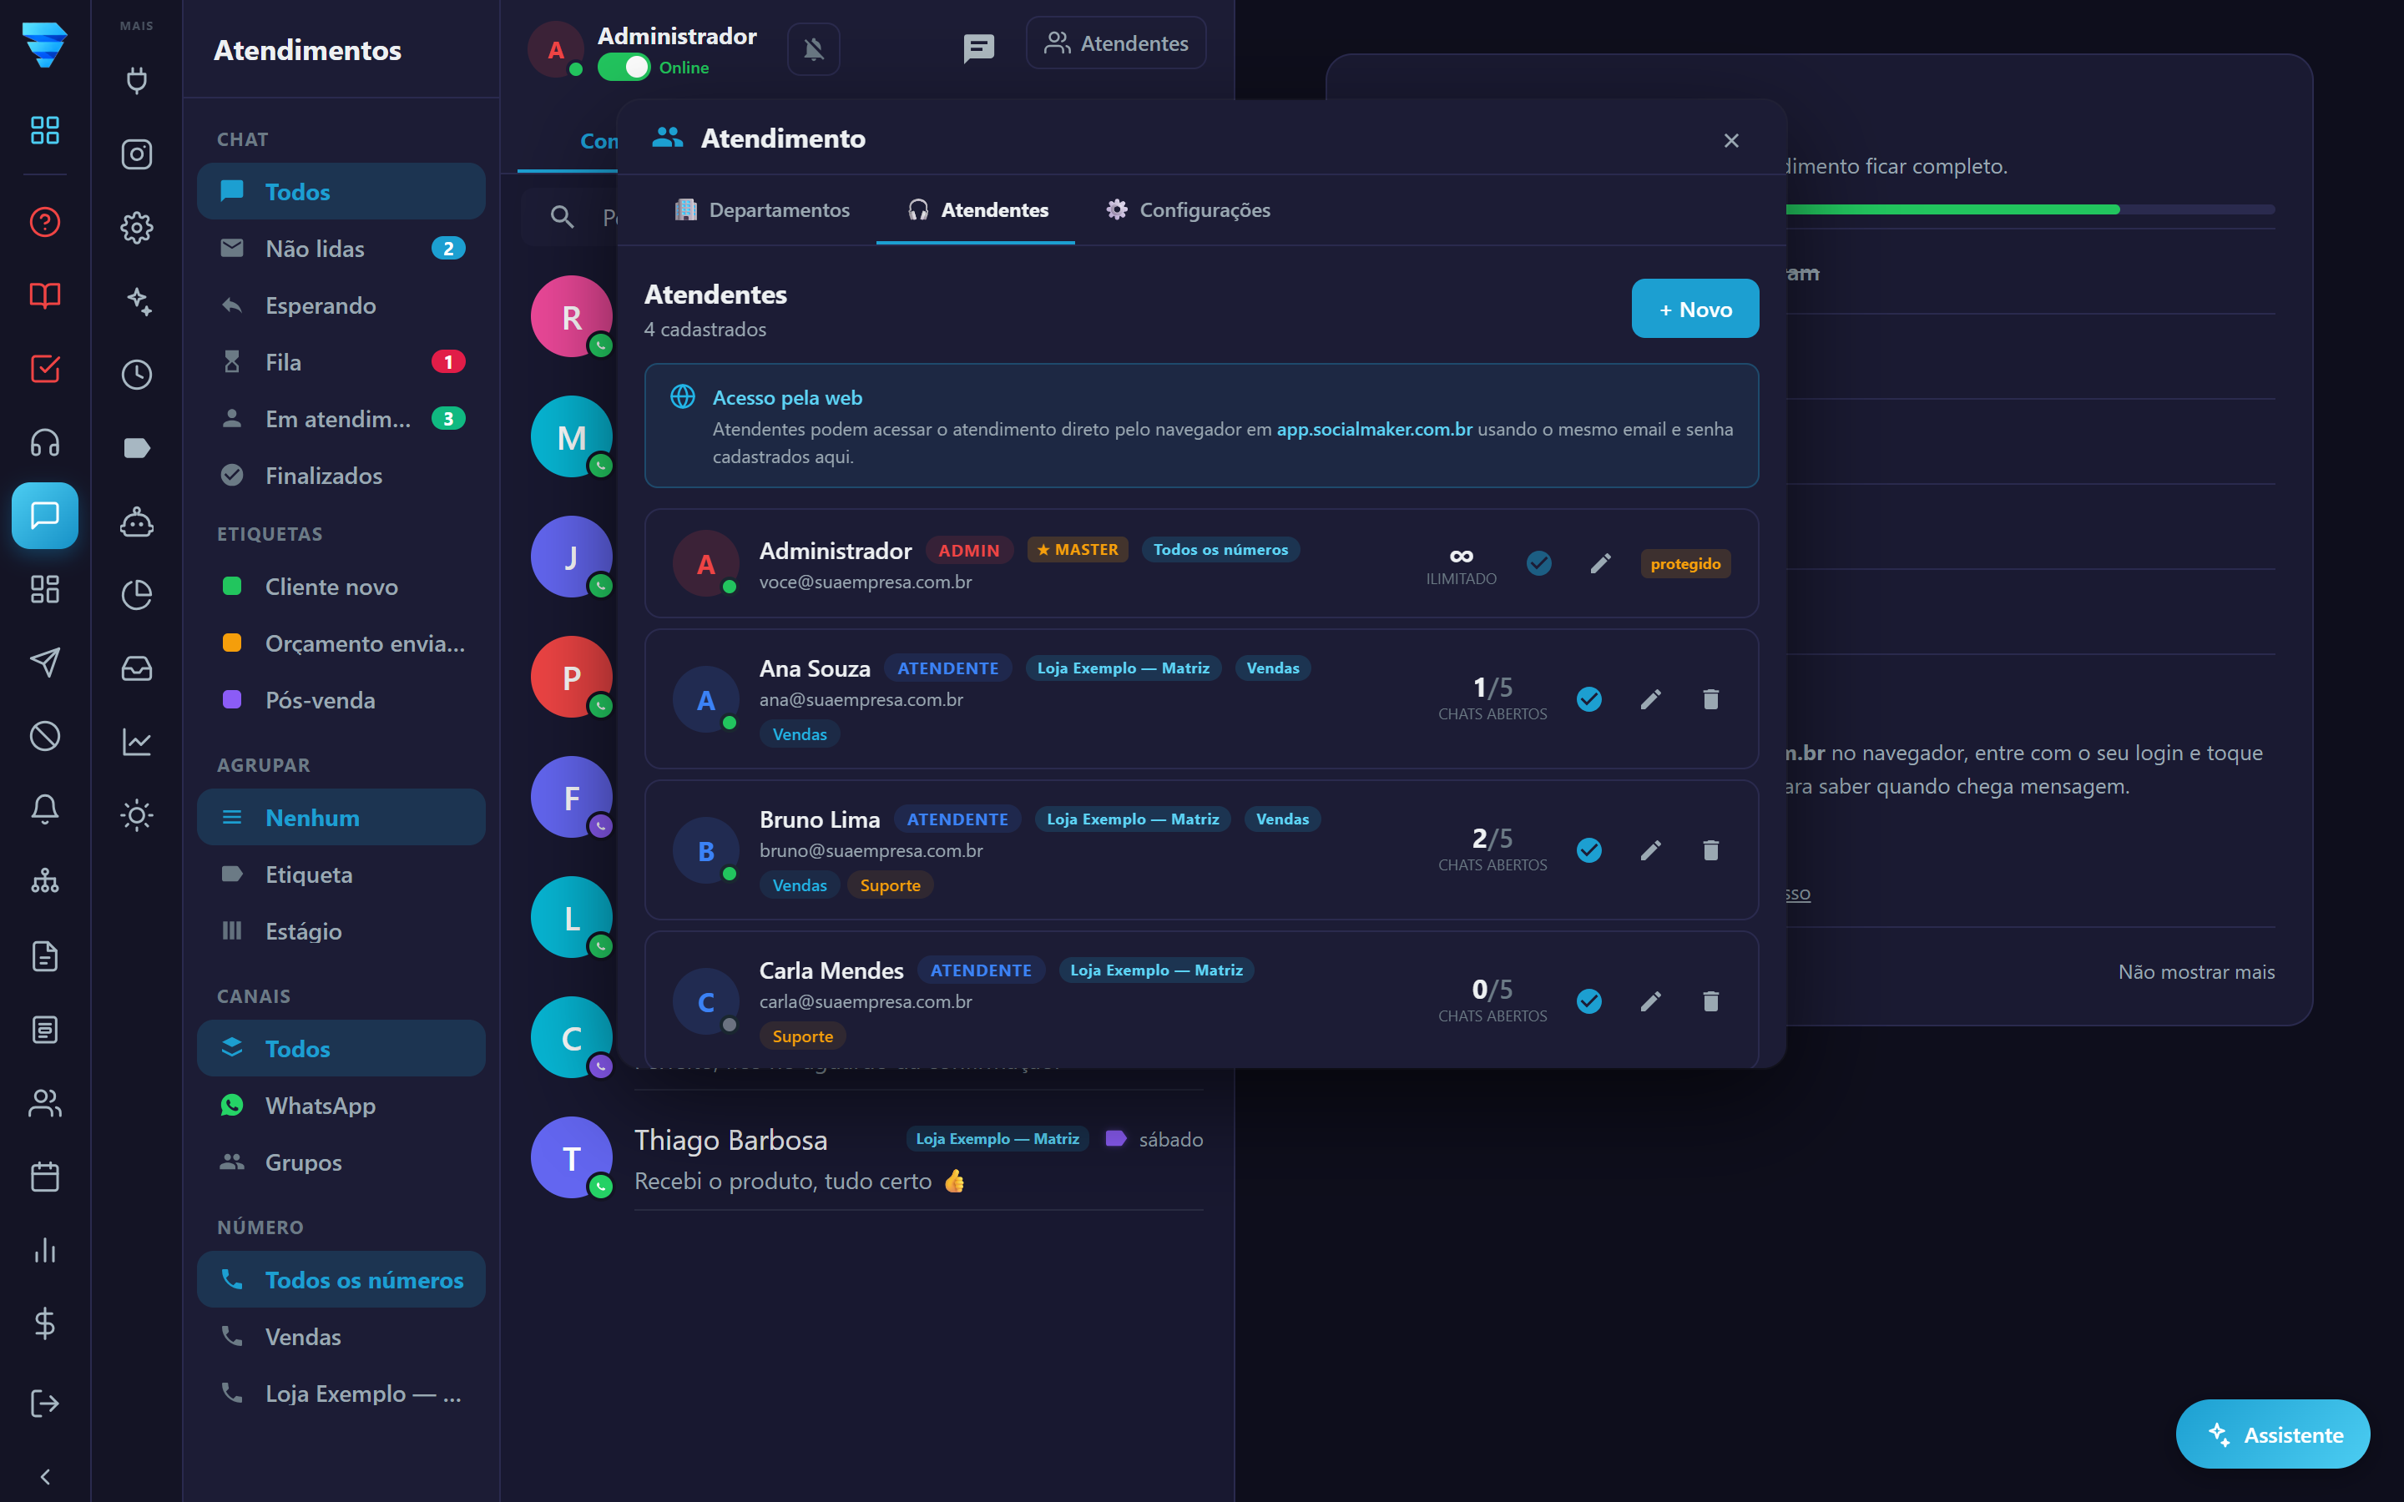Select the green Cliente novo label
The height and width of the screenshot is (1502, 2404).
pyautogui.click(x=341, y=586)
